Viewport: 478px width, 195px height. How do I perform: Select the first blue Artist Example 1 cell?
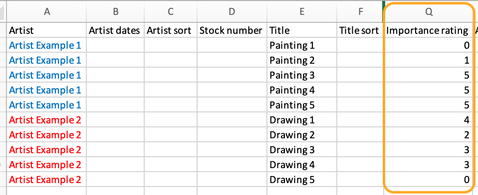46,45
